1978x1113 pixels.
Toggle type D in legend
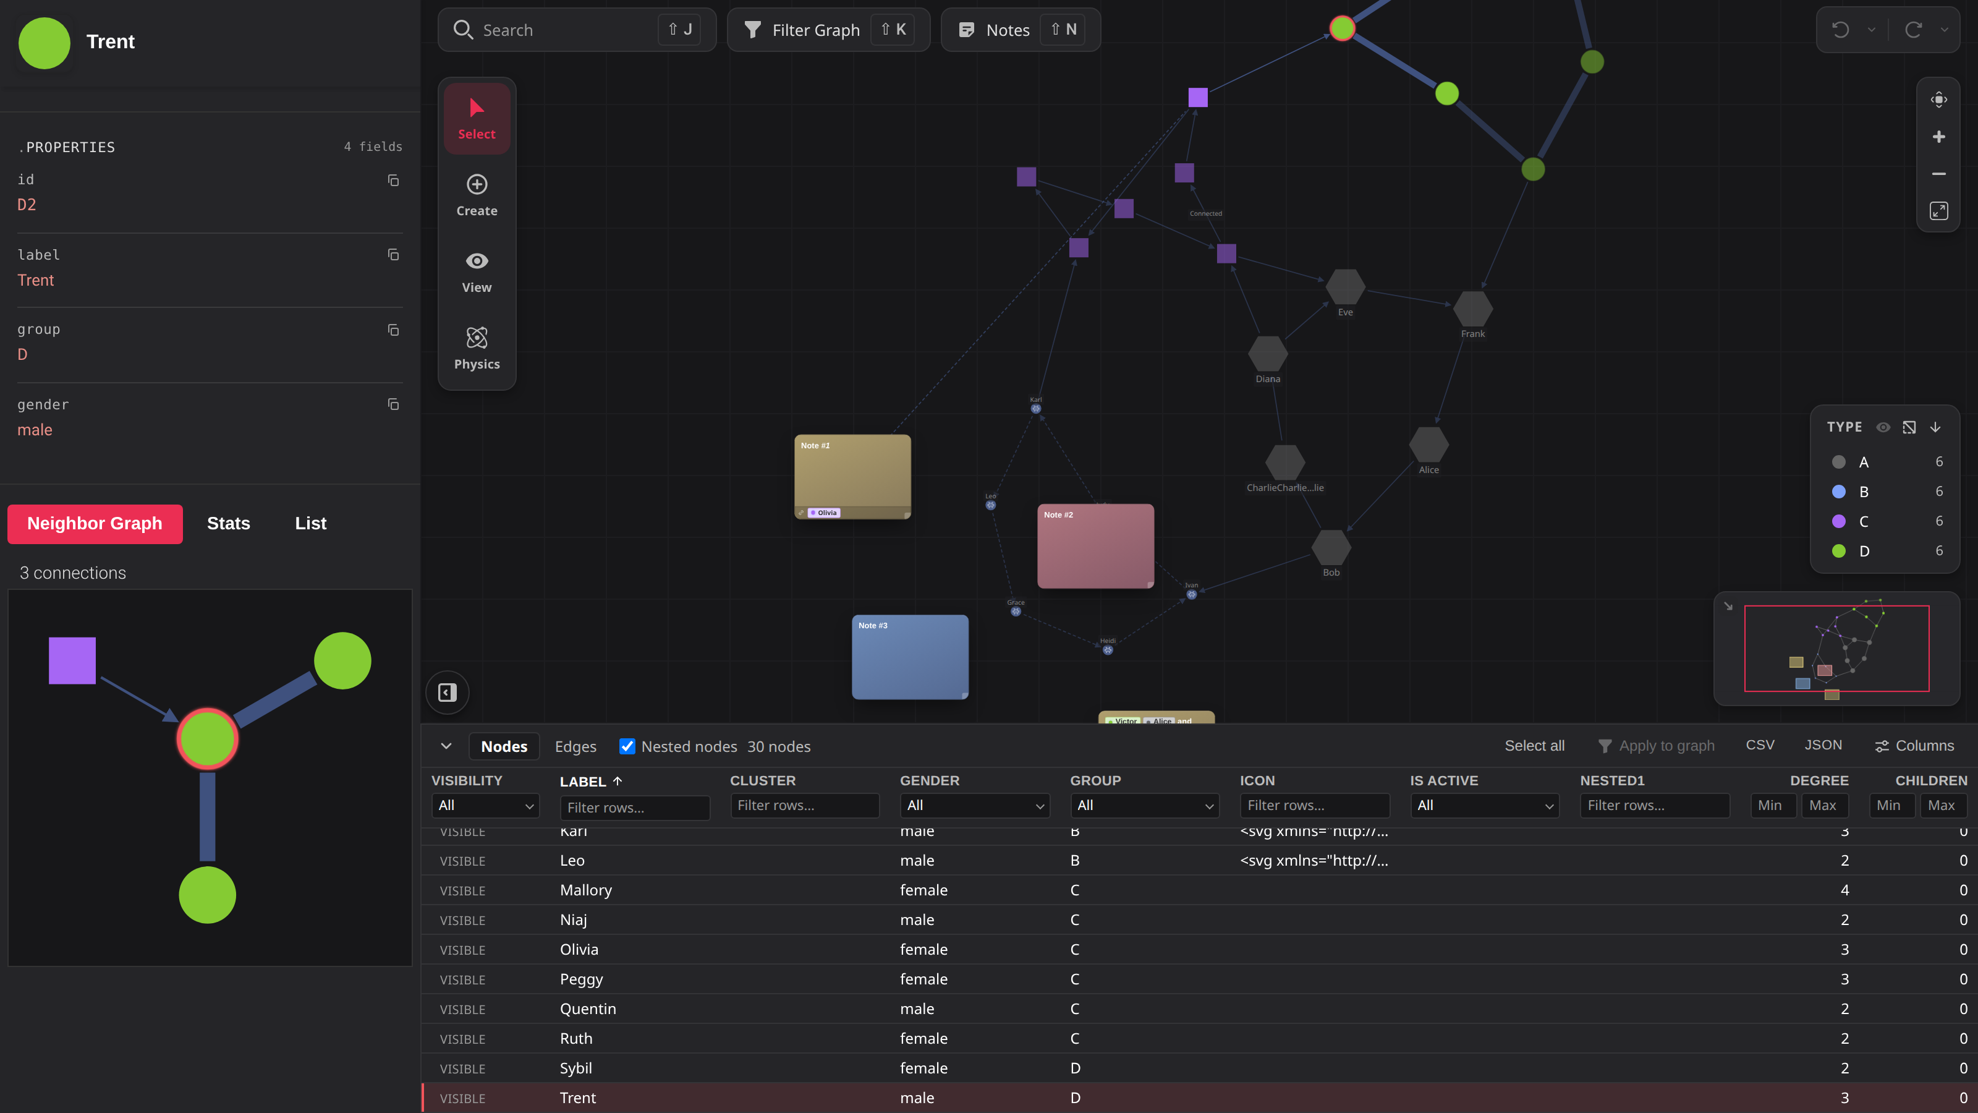coord(1886,551)
